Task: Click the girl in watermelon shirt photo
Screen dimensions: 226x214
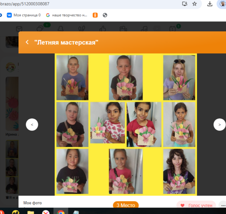Action: tap(108, 123)
